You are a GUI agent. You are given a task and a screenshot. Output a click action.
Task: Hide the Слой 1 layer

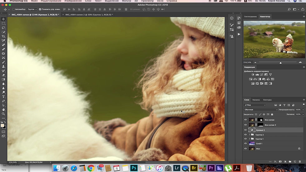245,144
